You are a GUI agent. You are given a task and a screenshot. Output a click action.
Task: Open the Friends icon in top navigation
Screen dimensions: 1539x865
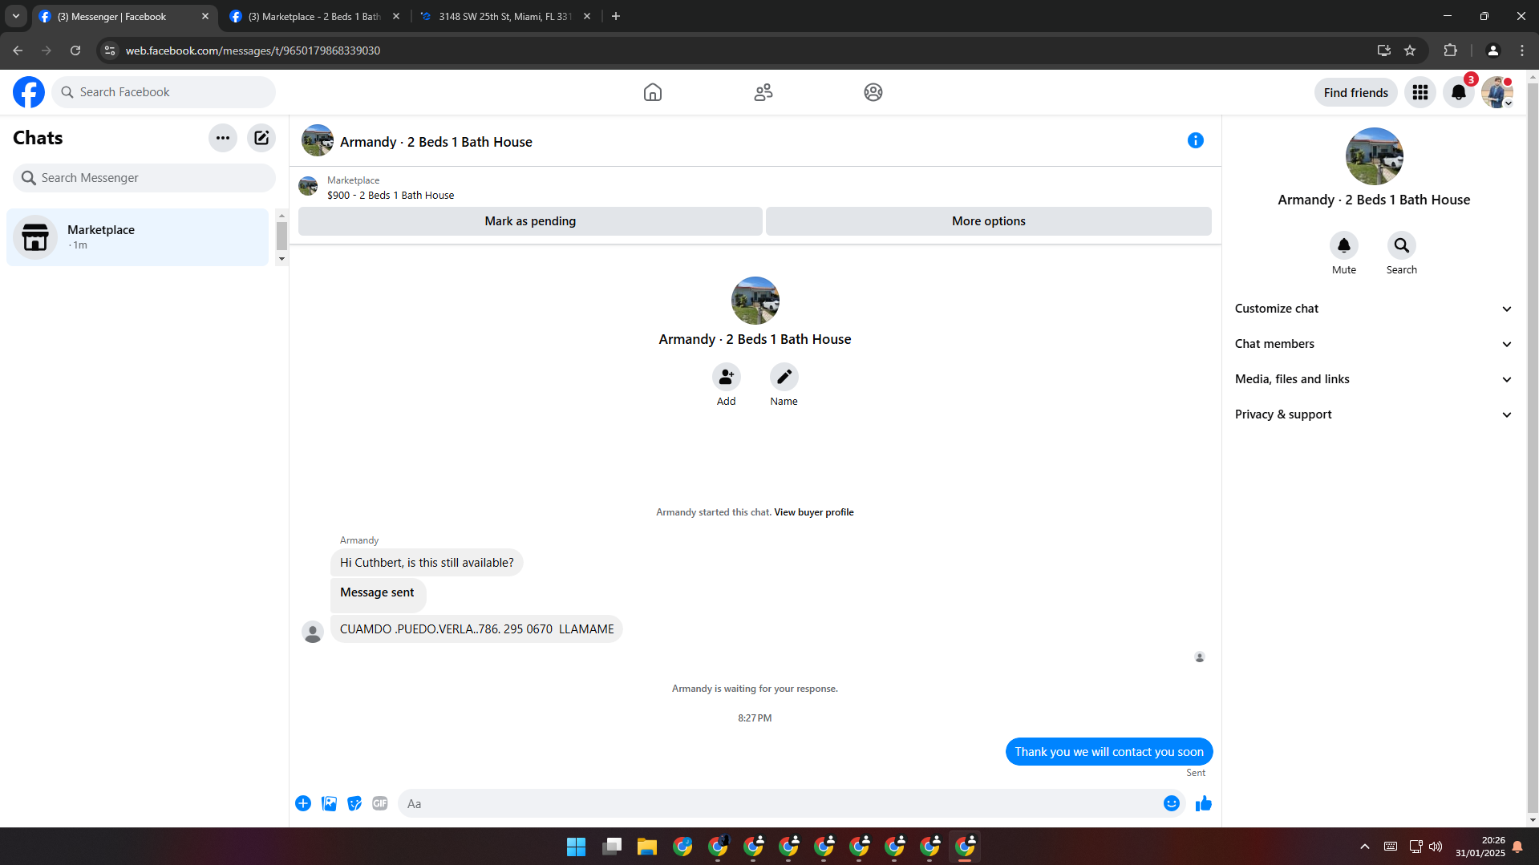point(763,92)
